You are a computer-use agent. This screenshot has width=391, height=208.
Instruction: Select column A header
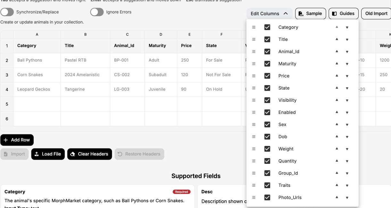coord(37,34)
